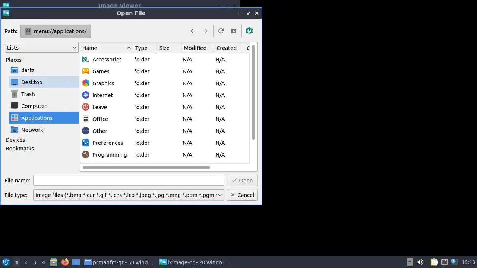This screenshot has height=268, width=477.
Task: Select Desktop in Places sidebar
Action: click(x=44, y=82)
